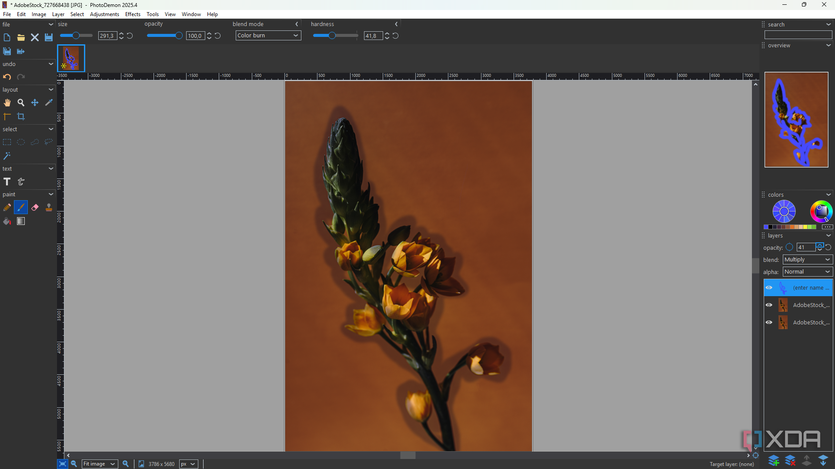Toggle visibility of middle AdobeStock layer
The width and height of the screenshot is (835, 469).
pyautogui.click(x=769, y=305)
